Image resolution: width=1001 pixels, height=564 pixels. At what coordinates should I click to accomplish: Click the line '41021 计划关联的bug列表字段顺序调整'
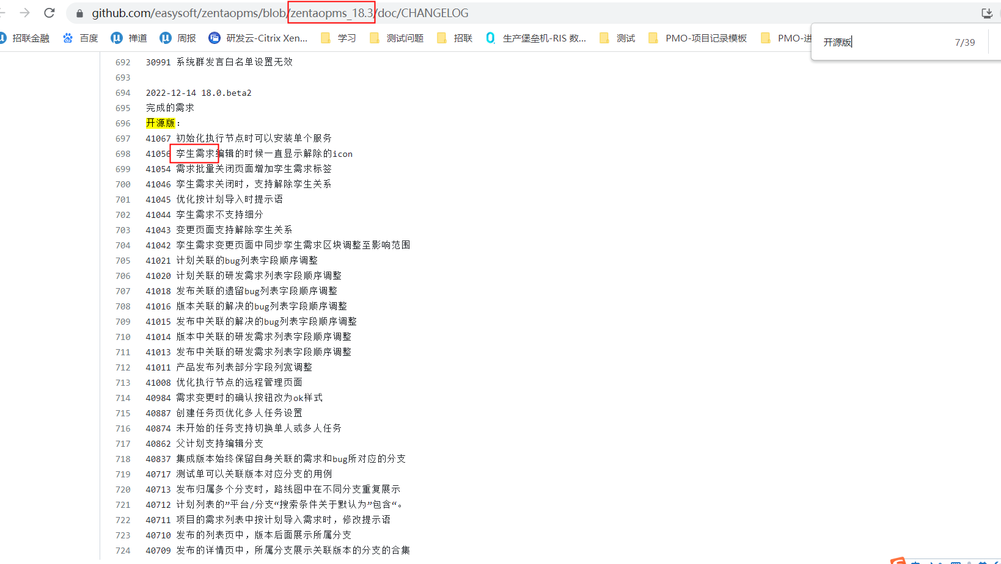tap(232, 261)
